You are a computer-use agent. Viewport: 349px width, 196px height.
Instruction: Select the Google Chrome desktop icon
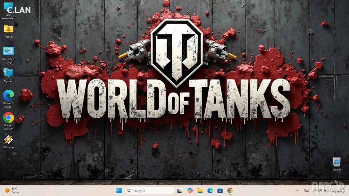click(9, 118)
